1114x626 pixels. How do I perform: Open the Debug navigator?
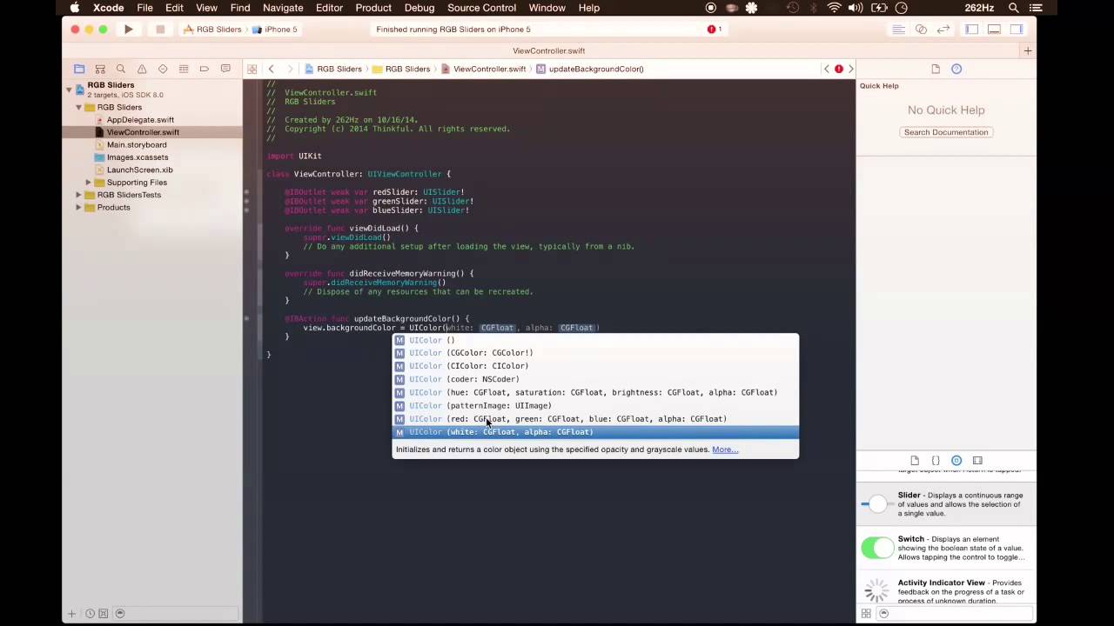(x=184, y=69)
